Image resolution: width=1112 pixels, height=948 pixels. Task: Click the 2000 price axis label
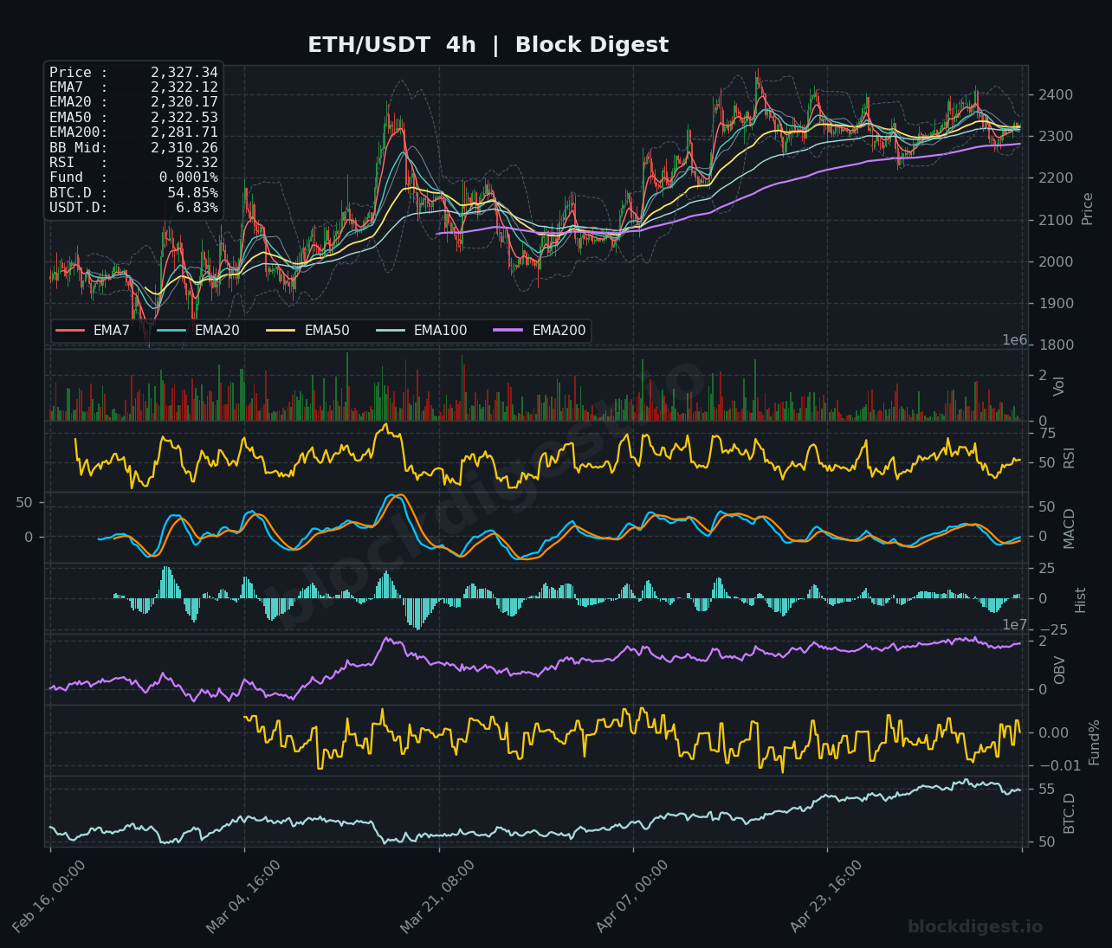point(1056,261)
